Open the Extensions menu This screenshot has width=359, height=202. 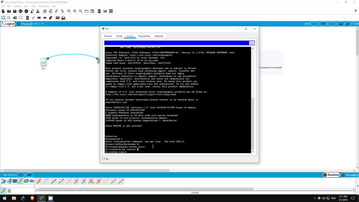(44, 6)
